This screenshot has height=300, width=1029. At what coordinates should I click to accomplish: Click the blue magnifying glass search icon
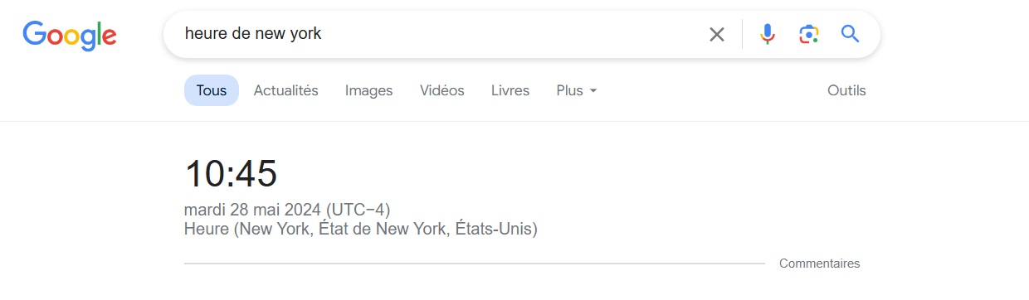(x=851, y=34)
